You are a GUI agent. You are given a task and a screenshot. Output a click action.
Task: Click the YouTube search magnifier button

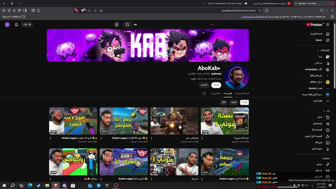(127, 24)
